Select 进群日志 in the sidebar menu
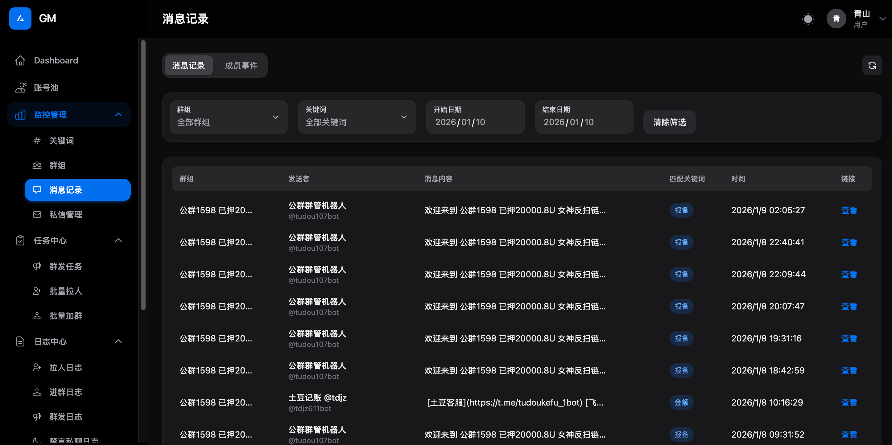 coord(66,392)
